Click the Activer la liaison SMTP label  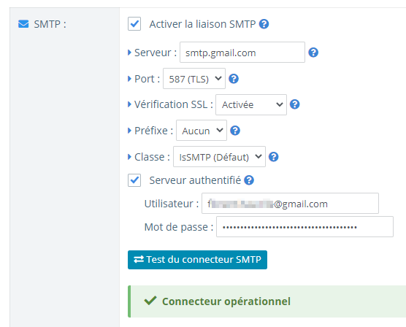pyautogui.click(x=202, y=24)
